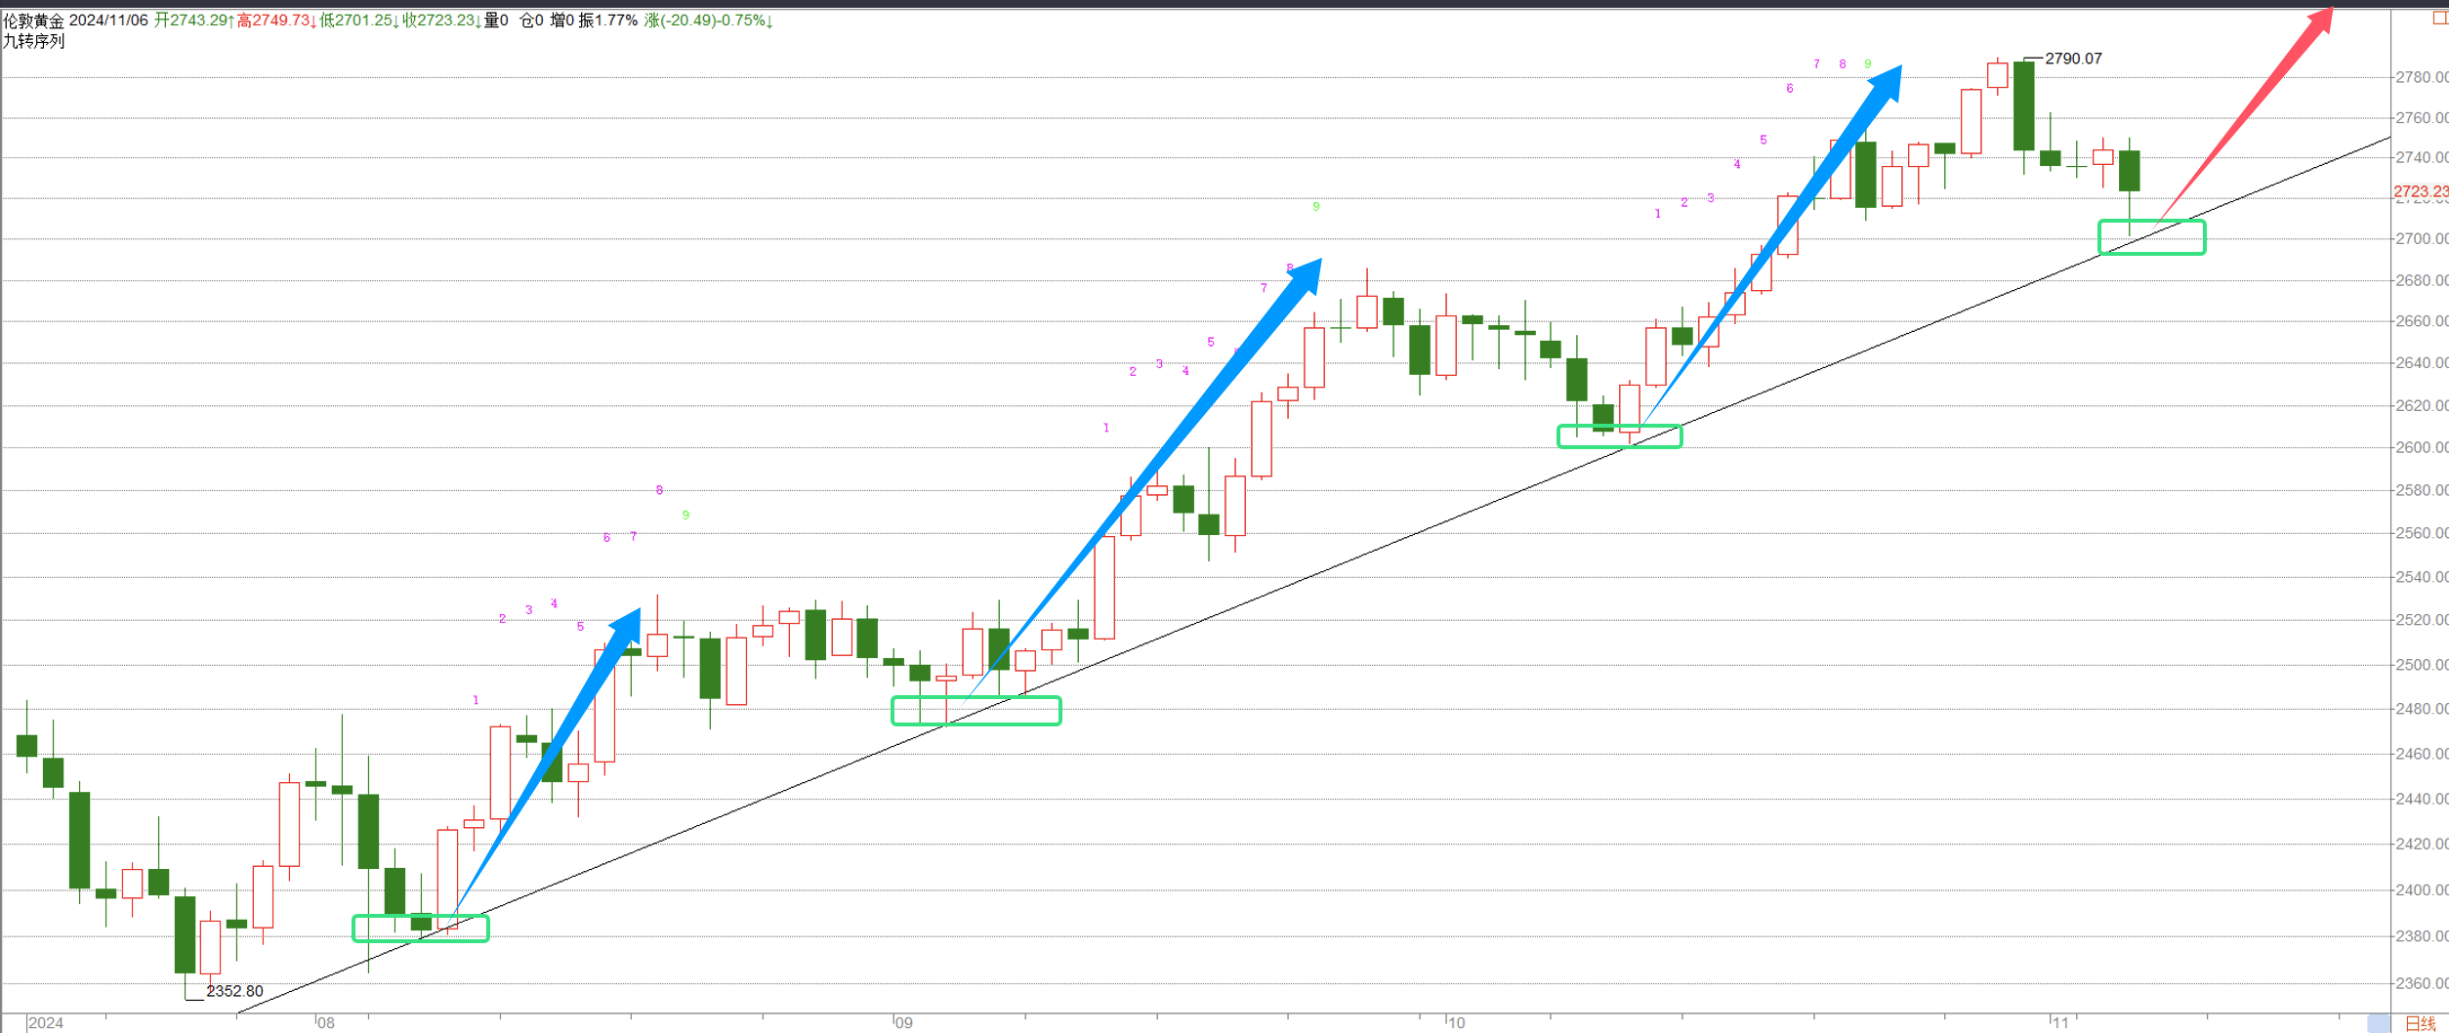The height and width of the screenshot is (1033, 2449).
Task: Click the light blue scroll handle beside 日线
Action: click(x=2380, y=1023)
